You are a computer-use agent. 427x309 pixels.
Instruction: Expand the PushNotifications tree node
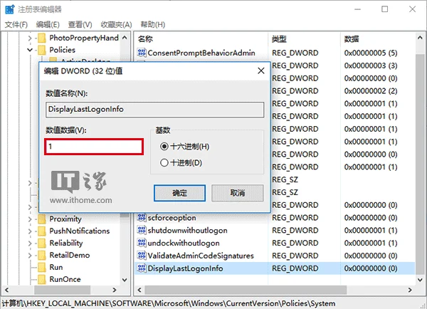tap(30, 231)
